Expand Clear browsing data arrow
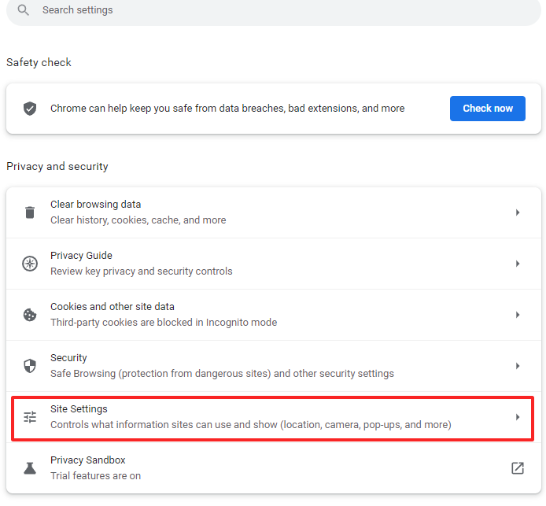This screenshot has width=546, height=506. (x=518, y=212)
